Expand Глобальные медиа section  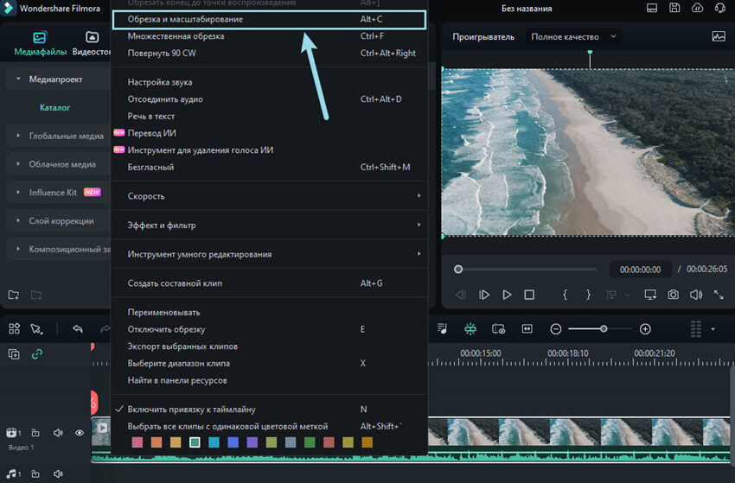(59, 136)
